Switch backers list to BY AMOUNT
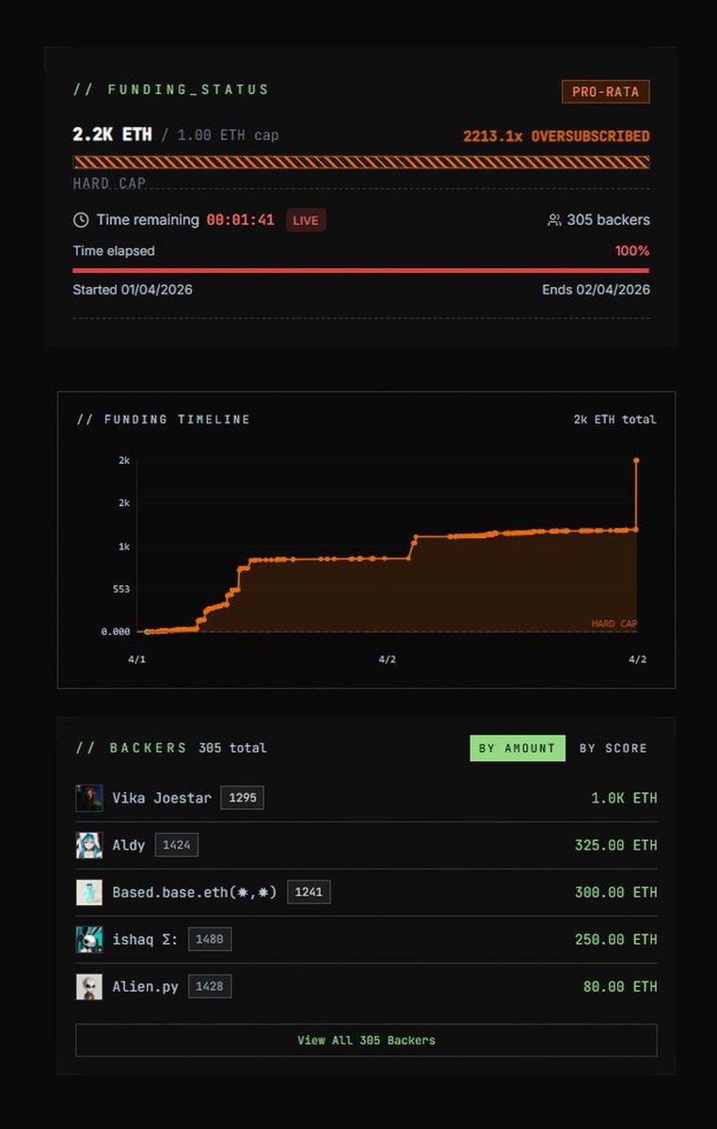 tap(518, 748)
